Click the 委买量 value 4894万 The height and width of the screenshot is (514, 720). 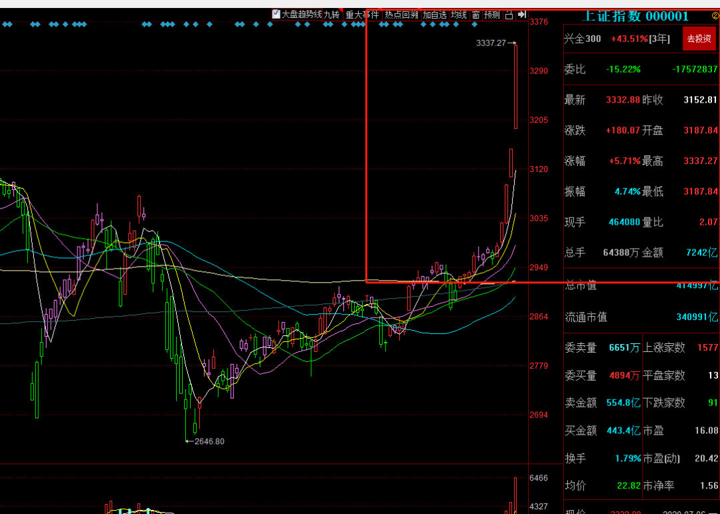(625, 375)
